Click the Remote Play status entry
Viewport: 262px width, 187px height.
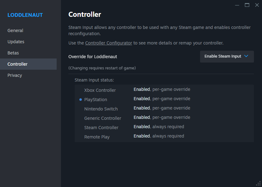click(97, 137)
